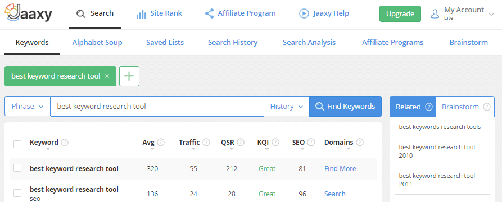502x202 pixels.
Task: Click the Jaaxy logo
Action: [28, 13]
